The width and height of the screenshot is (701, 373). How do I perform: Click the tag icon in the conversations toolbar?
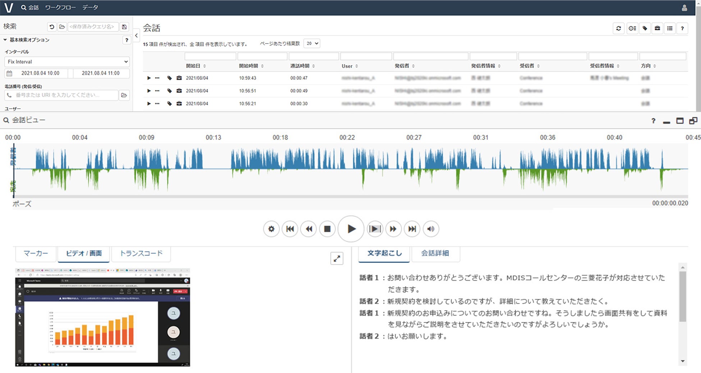(645, 28)
